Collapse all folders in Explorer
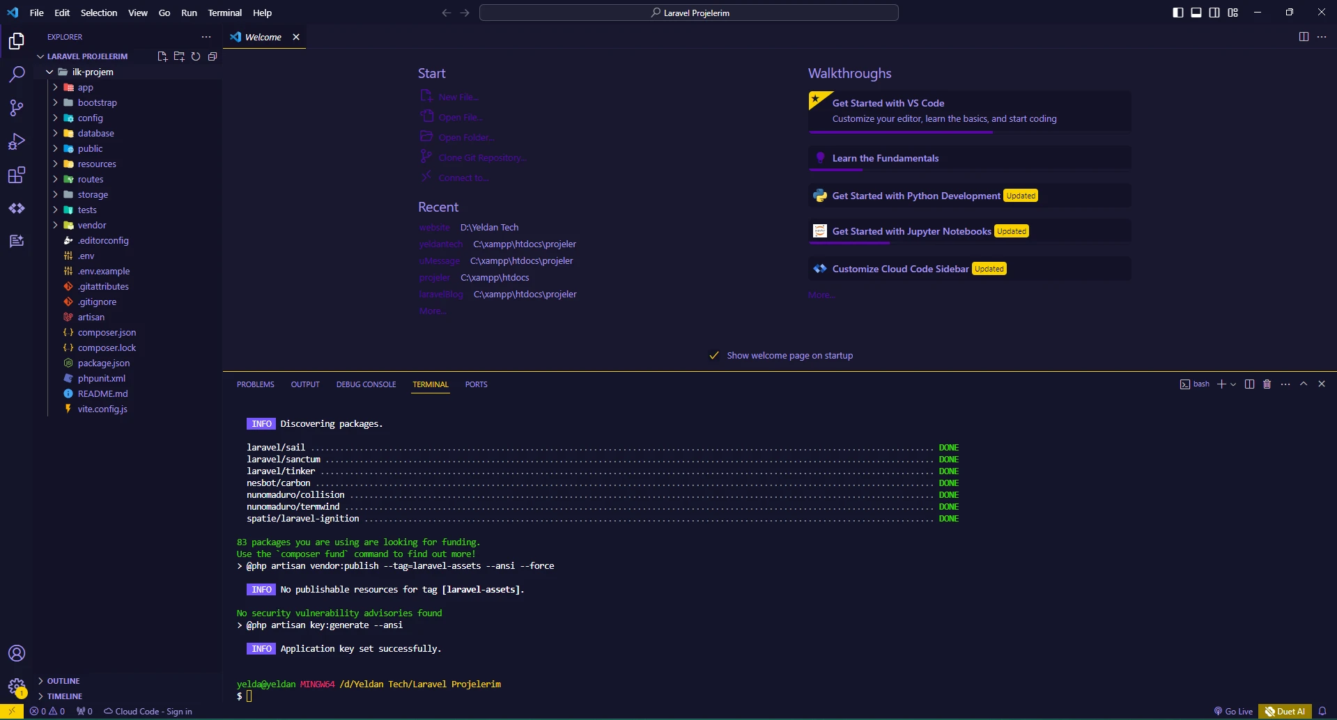 [x=212, y=56]
